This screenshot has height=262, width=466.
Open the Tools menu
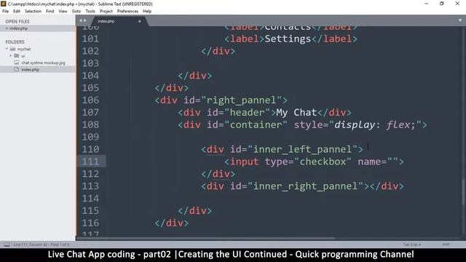click(90, 12)
